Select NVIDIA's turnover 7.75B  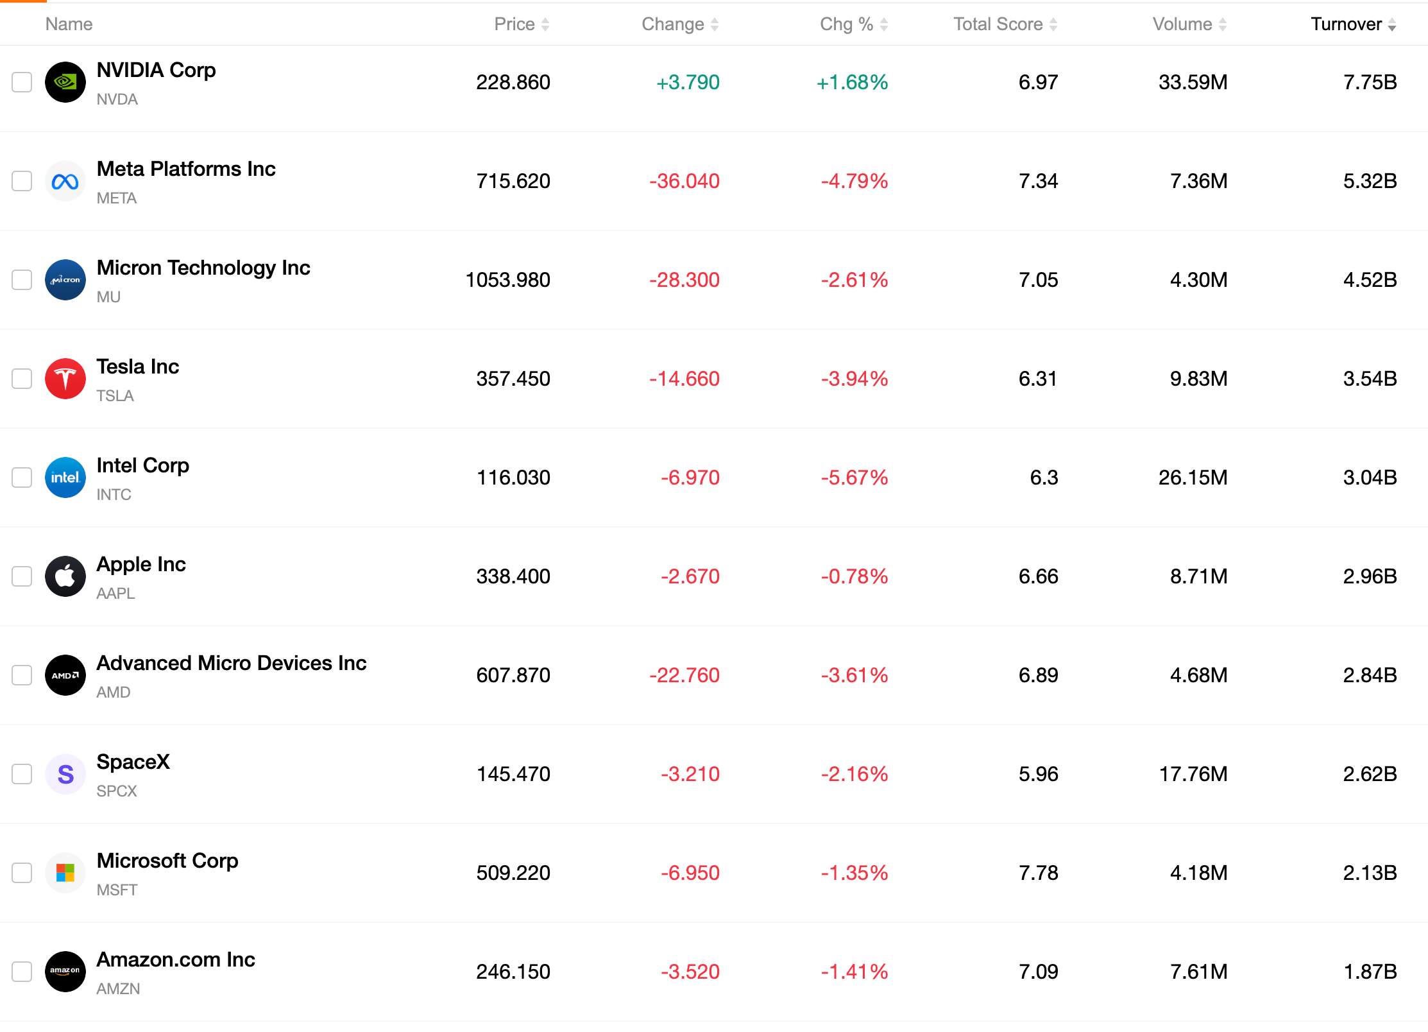[1370, 82]
